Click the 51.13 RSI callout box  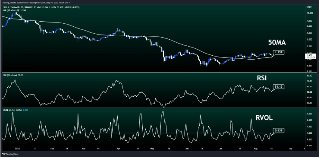click(x=279, y=87)
